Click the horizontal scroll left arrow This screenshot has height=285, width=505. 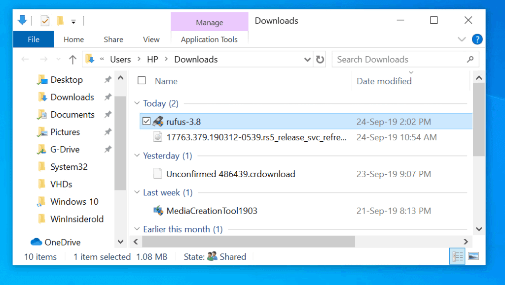[x=136, y=242]
